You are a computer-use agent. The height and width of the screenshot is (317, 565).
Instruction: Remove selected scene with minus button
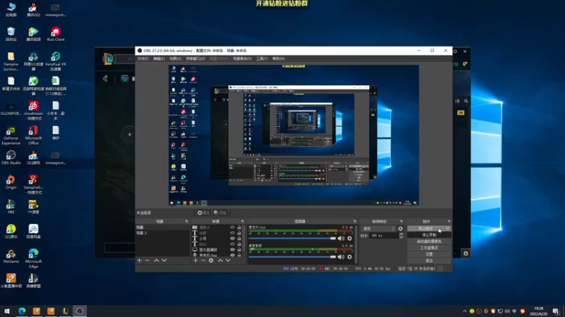[147, 260]
